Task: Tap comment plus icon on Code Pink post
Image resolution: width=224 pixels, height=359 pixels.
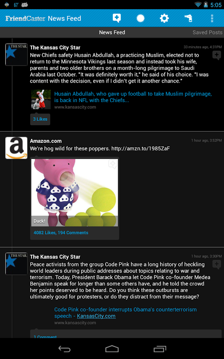Action: point(216,264)
